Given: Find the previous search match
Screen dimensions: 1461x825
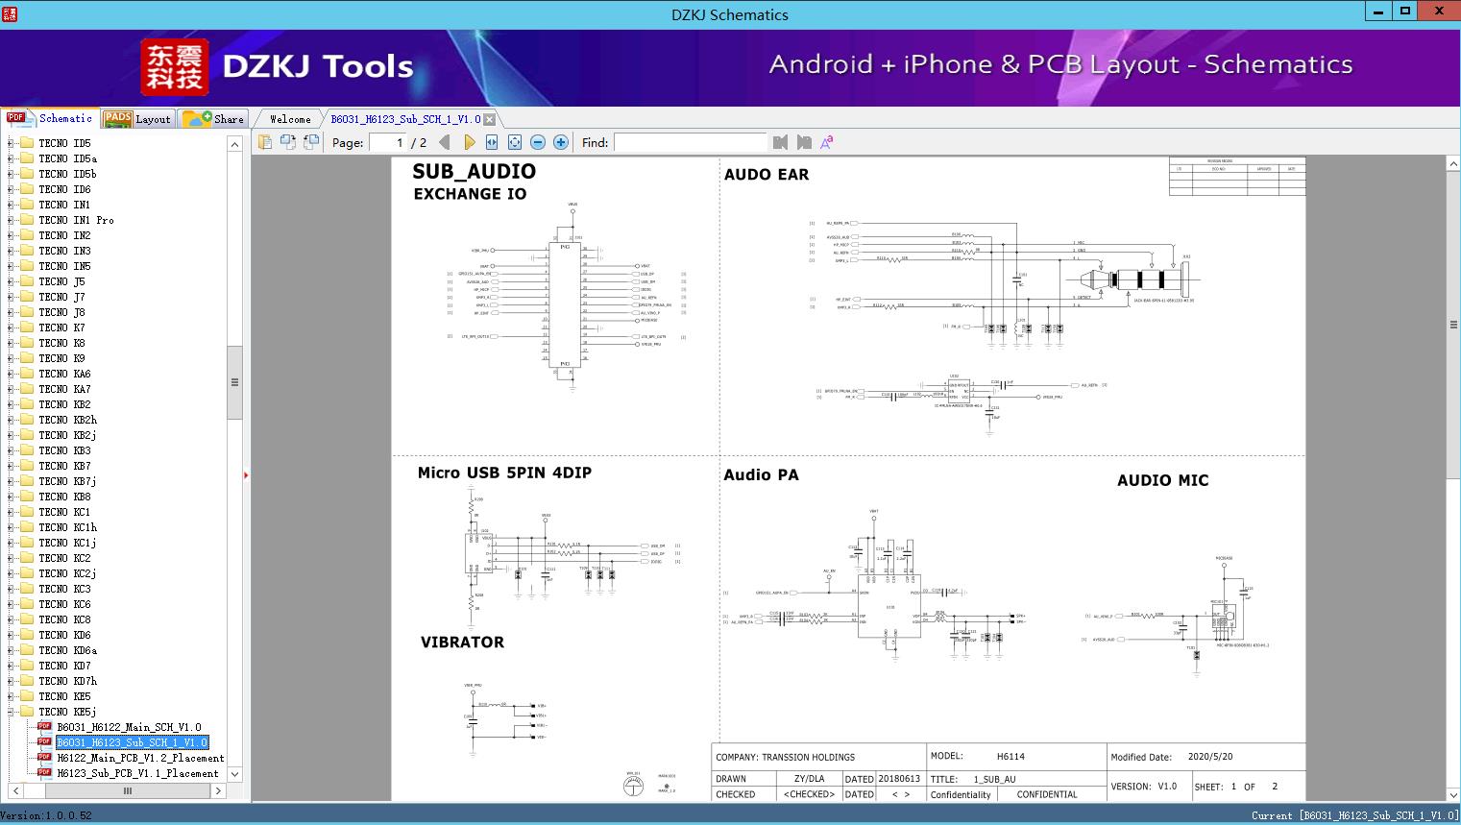Looking at the screenshot, I should coord(780,142).
